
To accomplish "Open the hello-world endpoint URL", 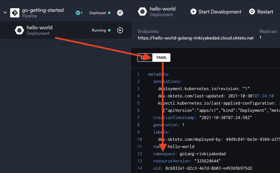I will pos(195,38).
